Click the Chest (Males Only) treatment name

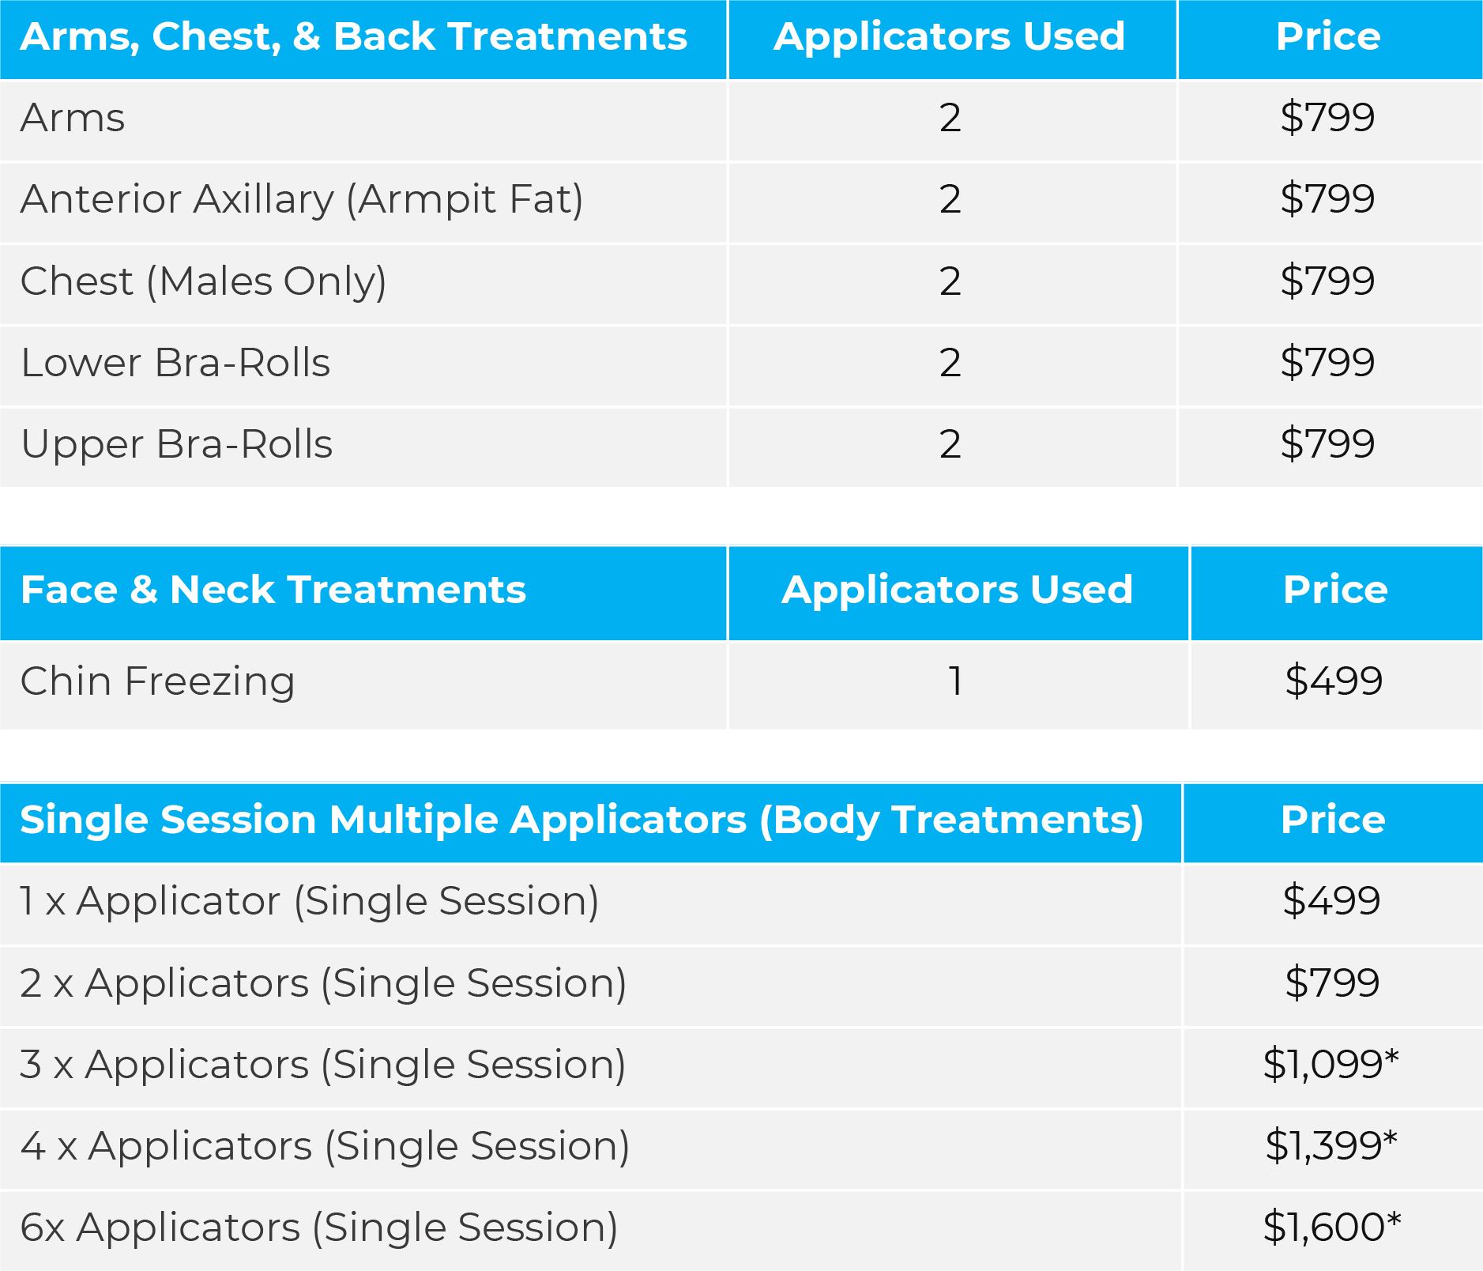(204, 281)
